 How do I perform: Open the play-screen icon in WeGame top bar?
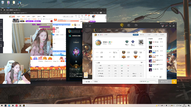click(136, 25)
